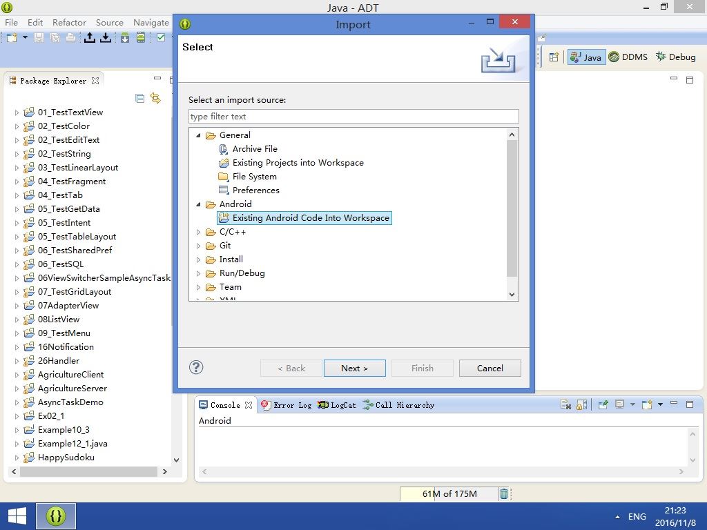This screenshot has width=707, height=530.
Task: Open the File menu
Action: click(11, 22)
